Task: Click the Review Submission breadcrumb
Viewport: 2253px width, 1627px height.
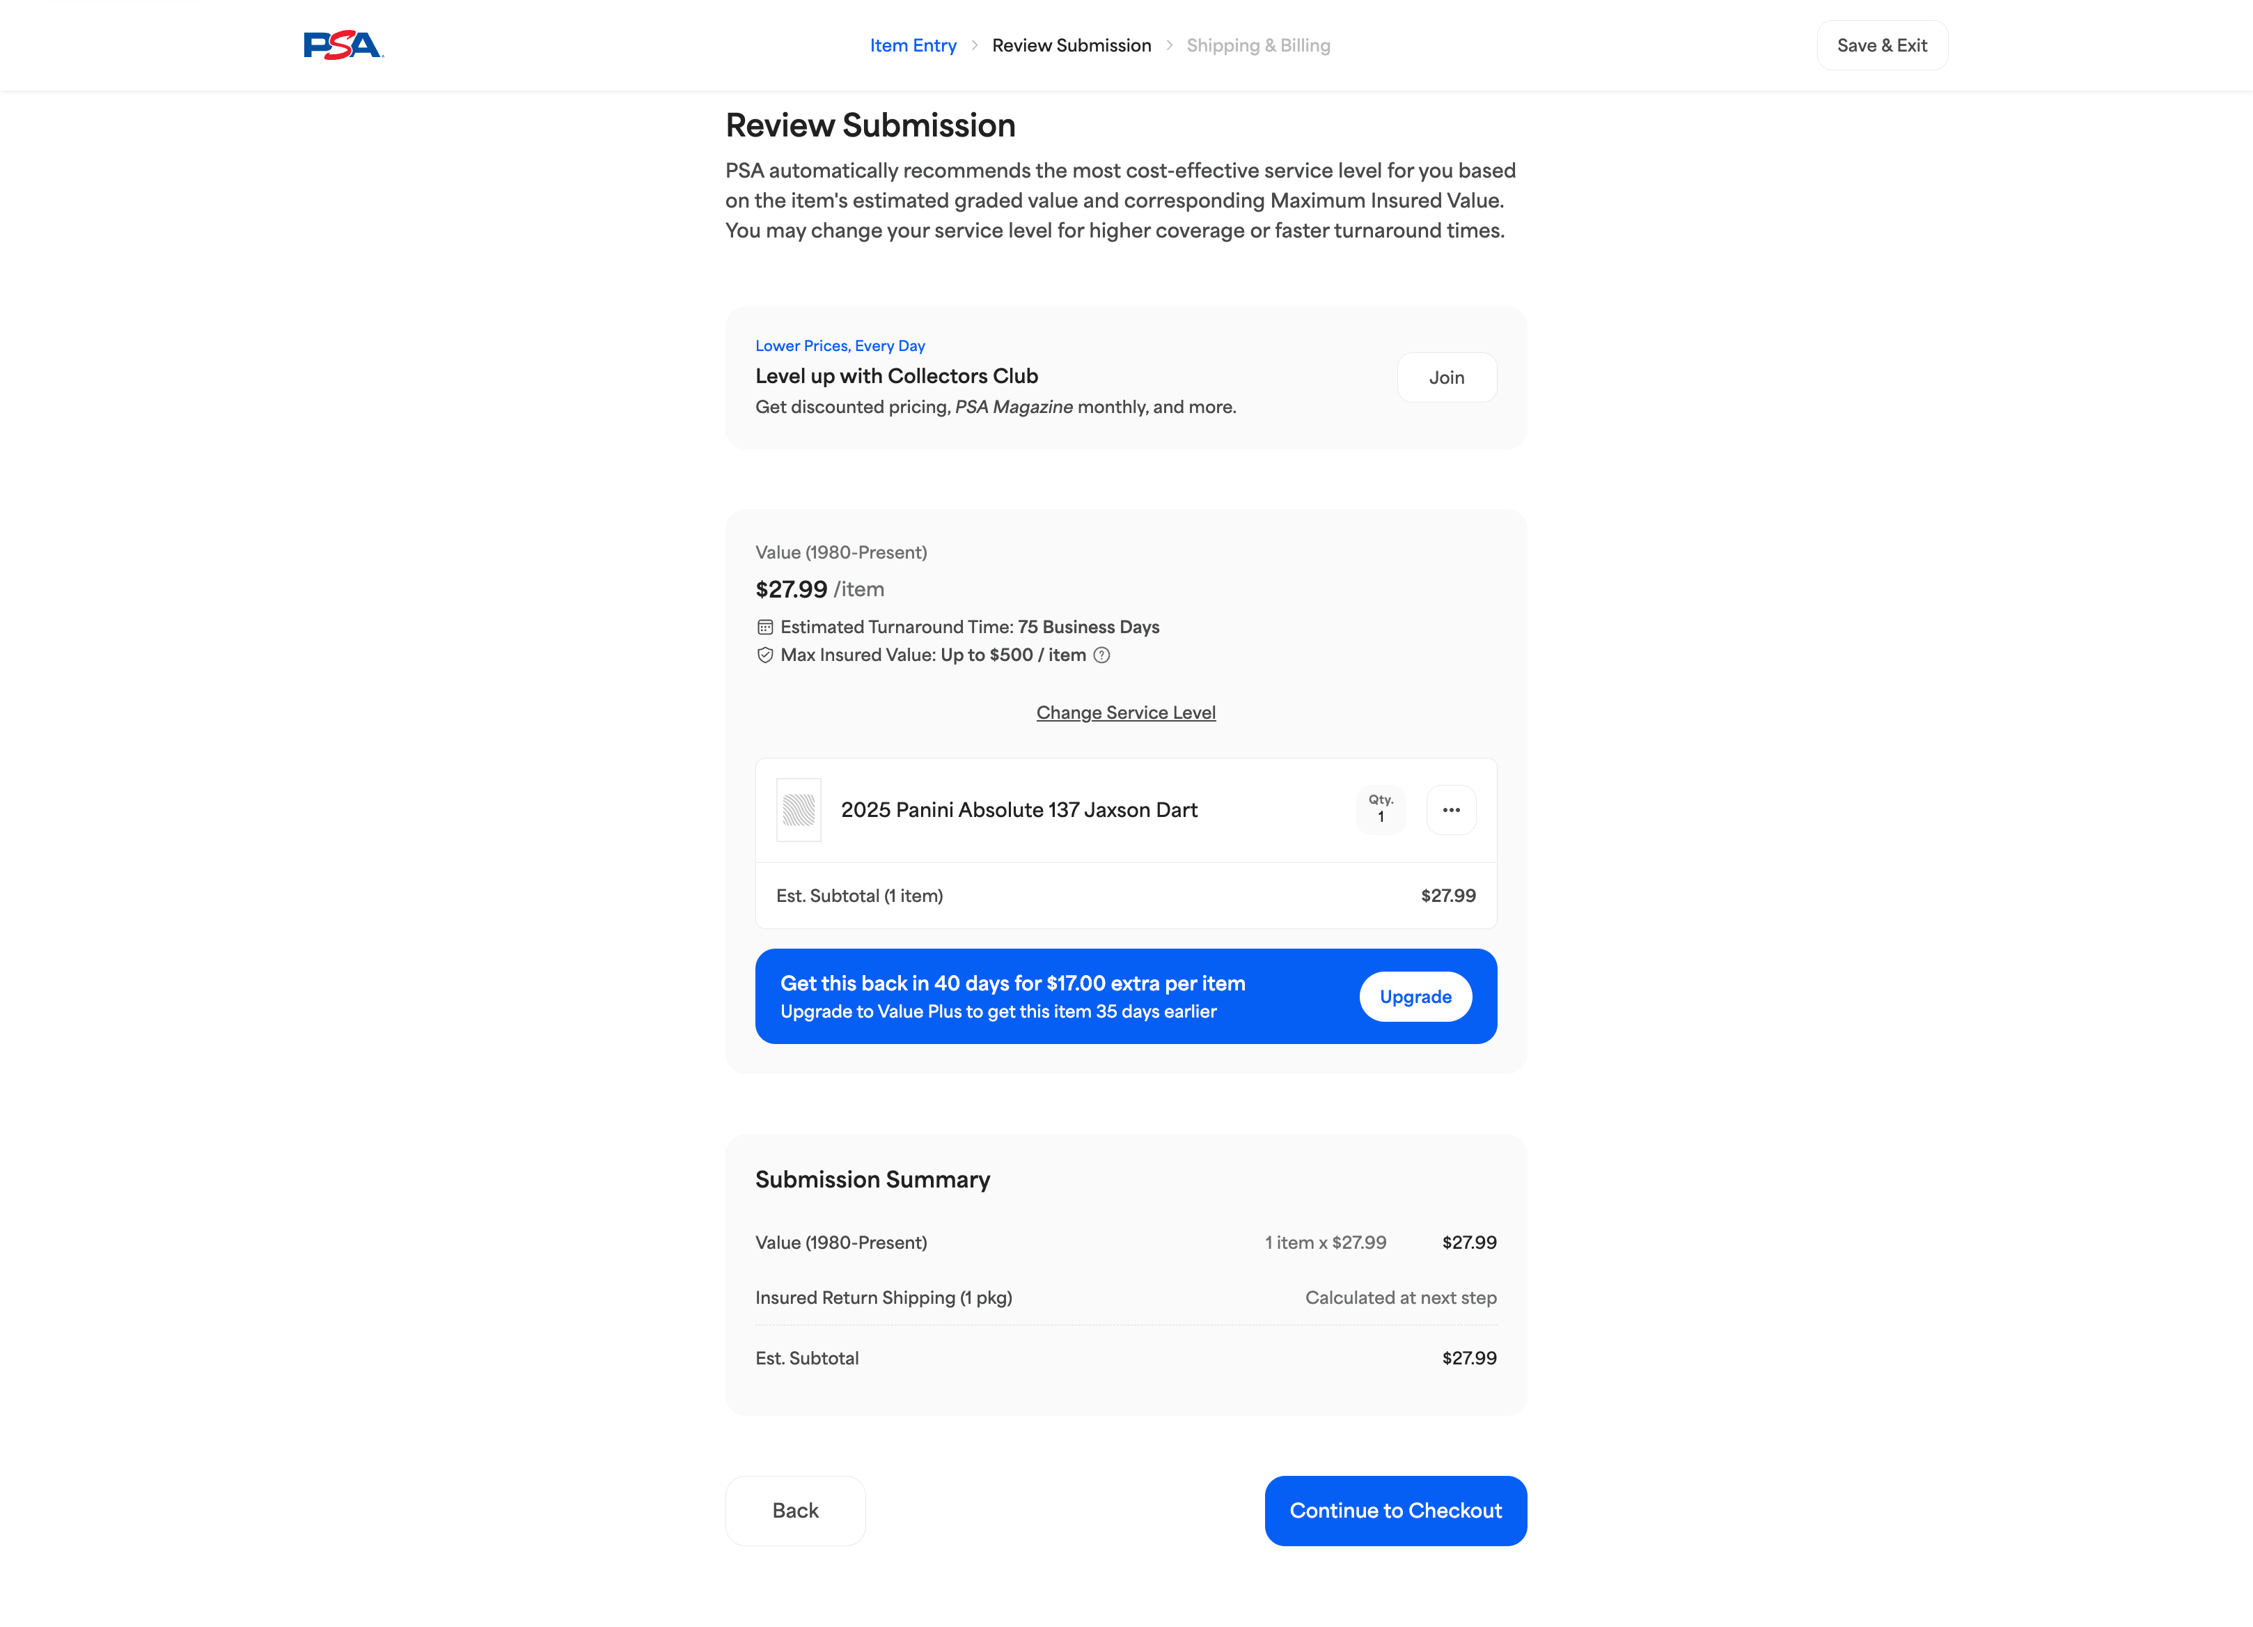Action: tap(1071, 45)
